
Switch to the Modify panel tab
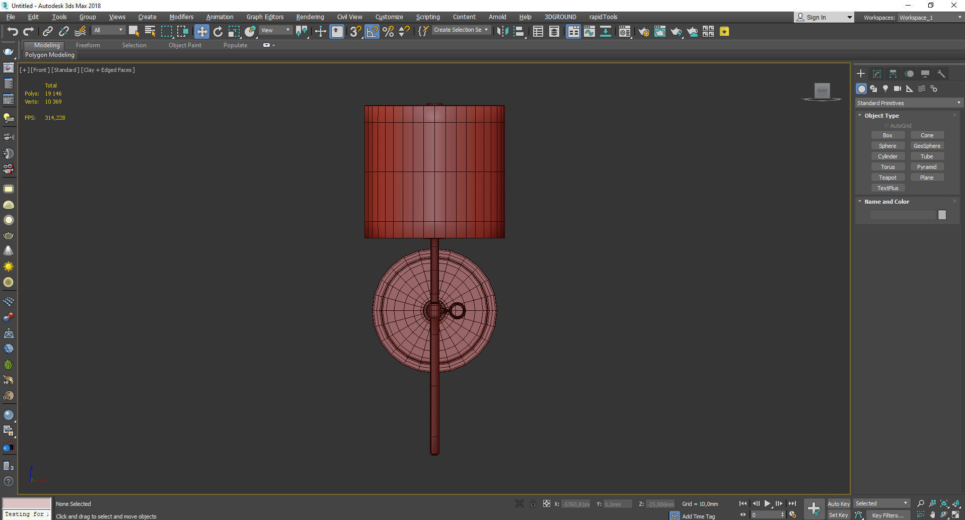[877, 73]
